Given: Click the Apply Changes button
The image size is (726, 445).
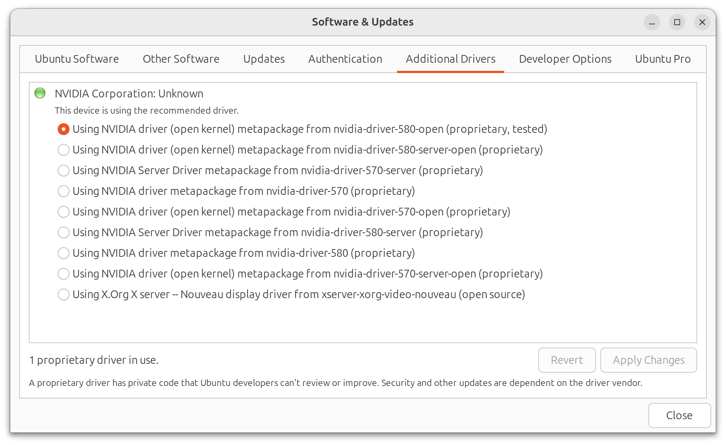Looking at the screenshot, I should click(648, 360).
